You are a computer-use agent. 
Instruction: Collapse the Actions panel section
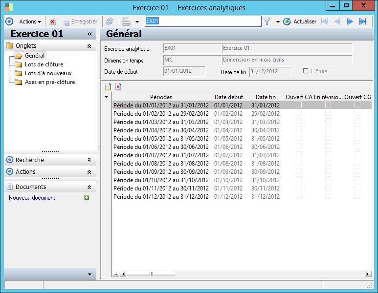tap(89, 172)
